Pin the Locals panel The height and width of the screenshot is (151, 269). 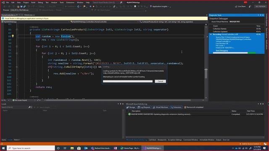121,104
